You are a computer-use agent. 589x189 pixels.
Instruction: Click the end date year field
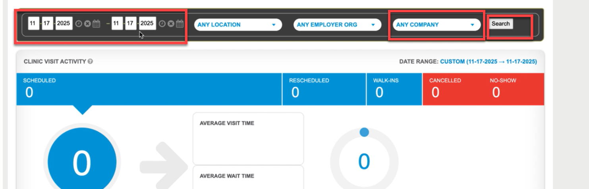(147, 23)
